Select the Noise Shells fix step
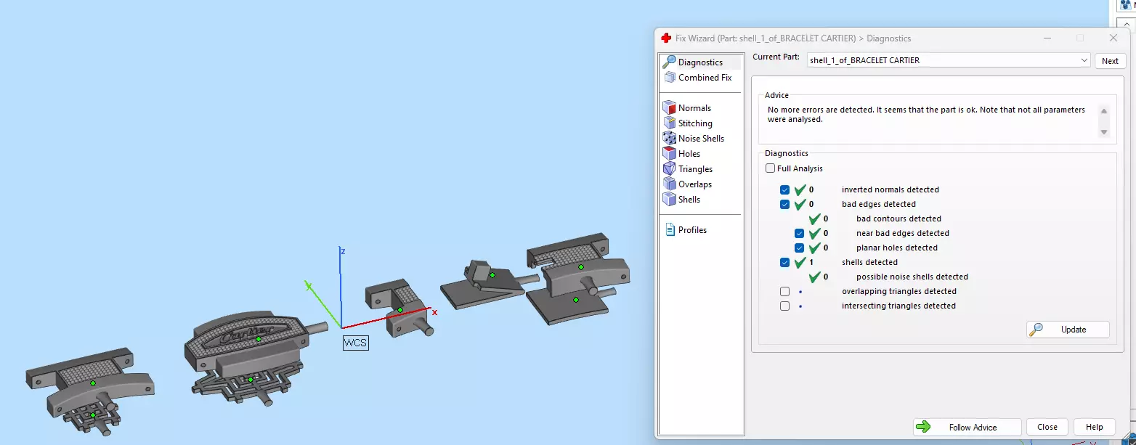 [694, 139]
